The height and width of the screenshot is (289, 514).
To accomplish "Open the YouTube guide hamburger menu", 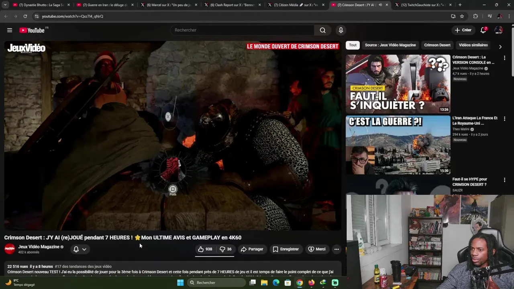I will [x=10, y=30].
